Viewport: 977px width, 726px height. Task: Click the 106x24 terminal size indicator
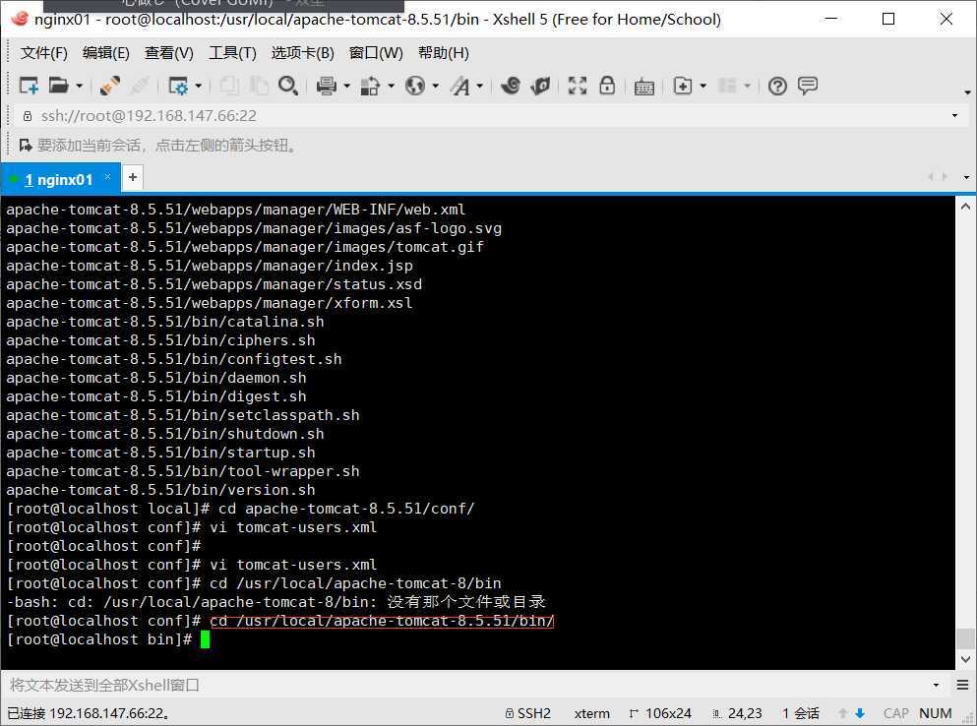(660, 713)
